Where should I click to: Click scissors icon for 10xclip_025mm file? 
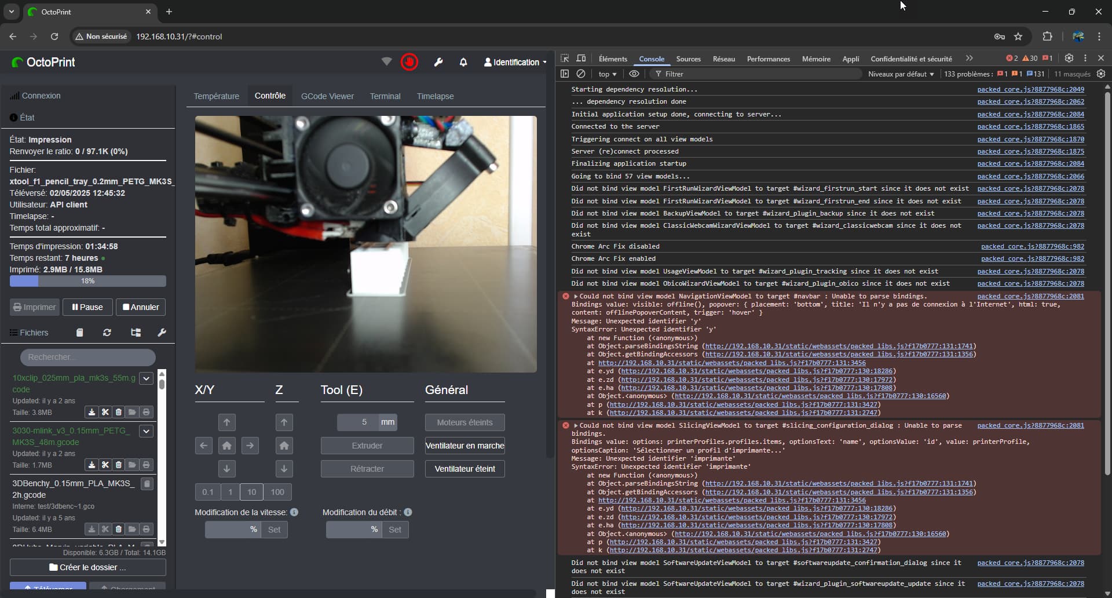point(105,412)
